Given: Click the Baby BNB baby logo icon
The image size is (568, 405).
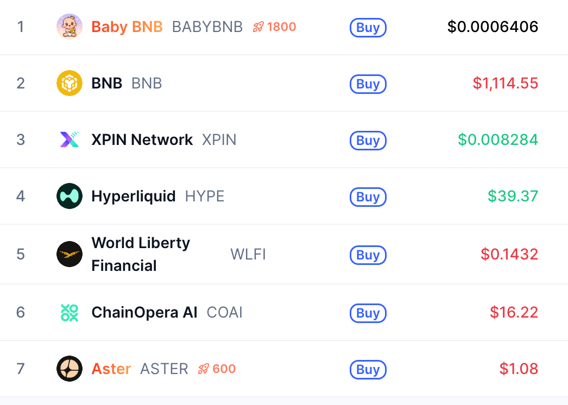Looking at the screenshot, I should [x=70, y=27].
